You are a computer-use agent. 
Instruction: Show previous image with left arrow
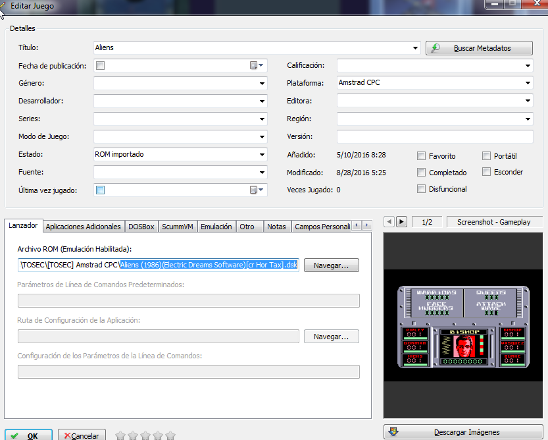pos(389,222)
